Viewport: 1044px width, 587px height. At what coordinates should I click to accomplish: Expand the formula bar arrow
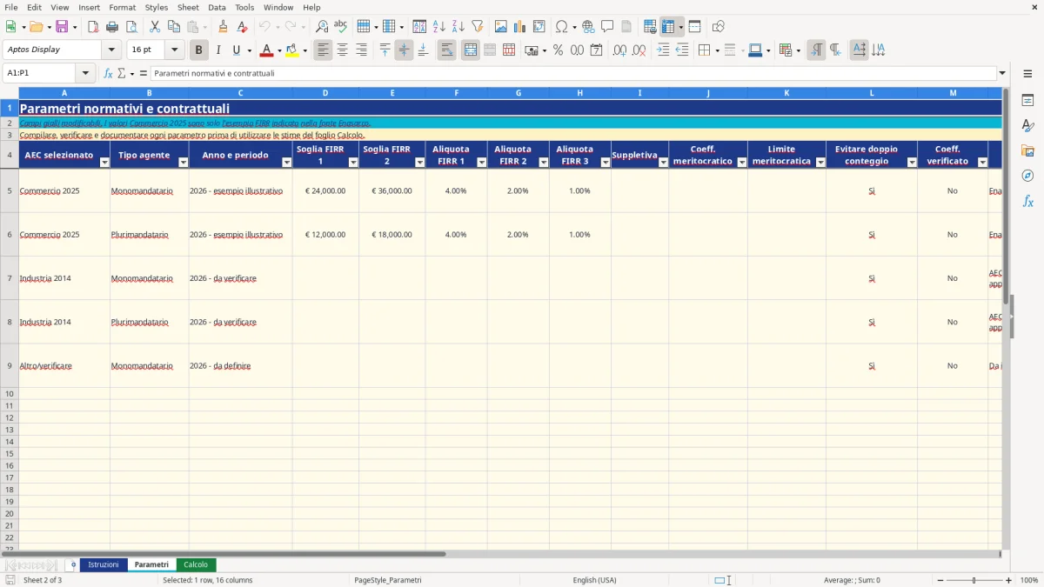tap(1002, 73)
